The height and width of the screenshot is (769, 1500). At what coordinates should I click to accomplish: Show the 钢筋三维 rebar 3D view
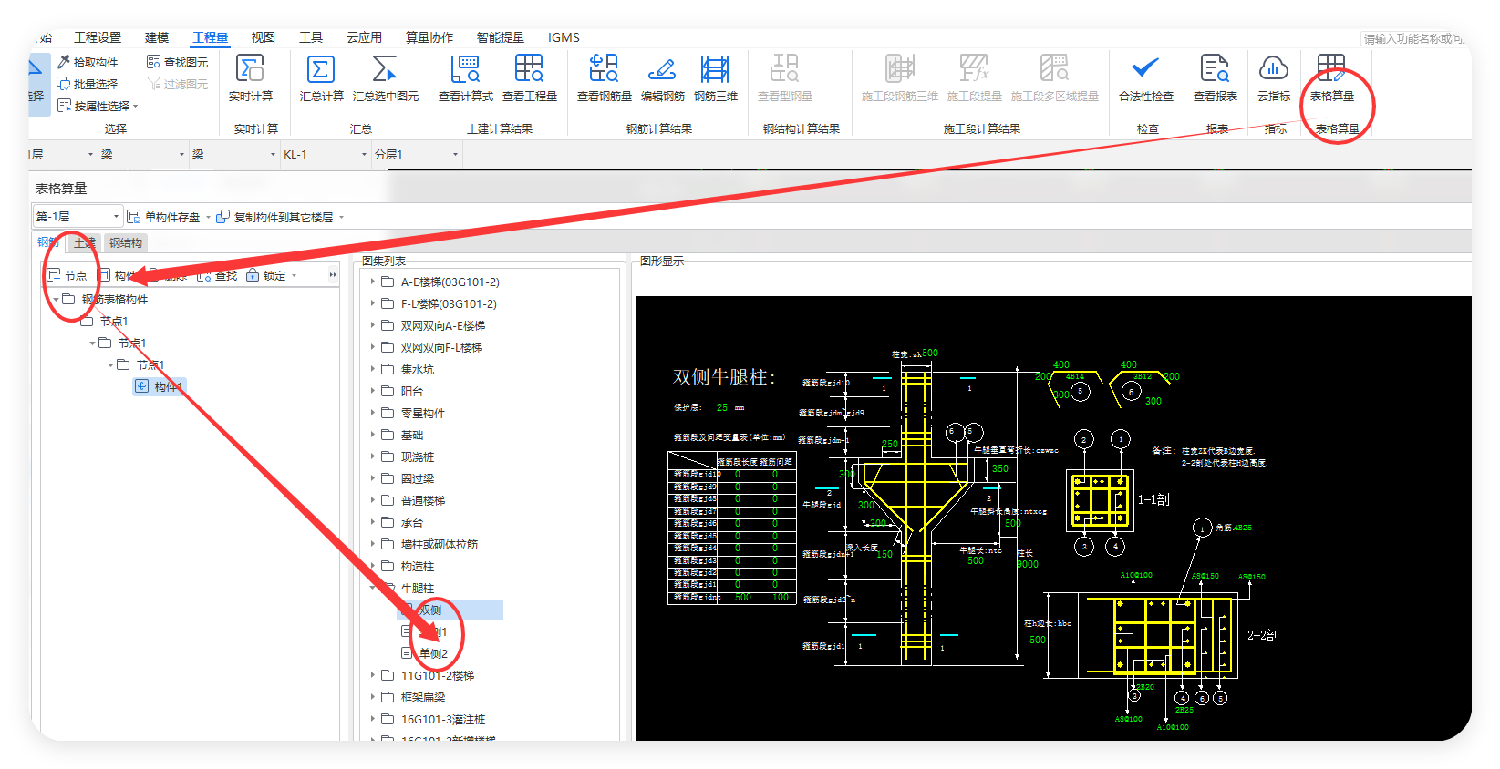pyautogui.click(x=715, y=78)
